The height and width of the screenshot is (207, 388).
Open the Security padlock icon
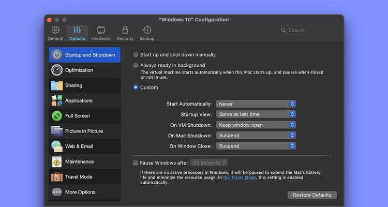125,30
